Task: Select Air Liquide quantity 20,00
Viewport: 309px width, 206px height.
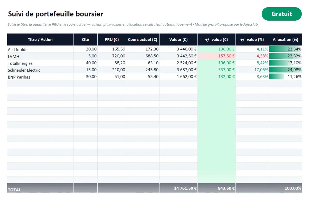Action: click(x=85, y=49)
